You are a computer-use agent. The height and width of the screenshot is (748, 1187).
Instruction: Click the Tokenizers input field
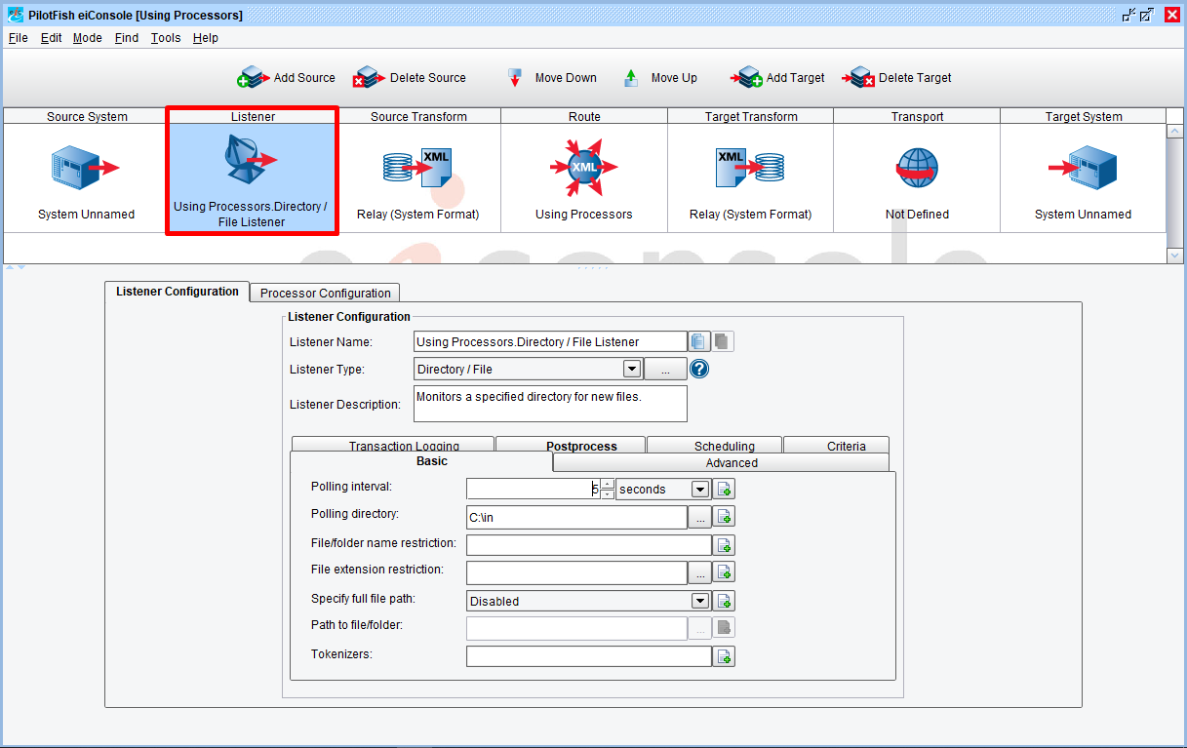click(x=588, y=656)
